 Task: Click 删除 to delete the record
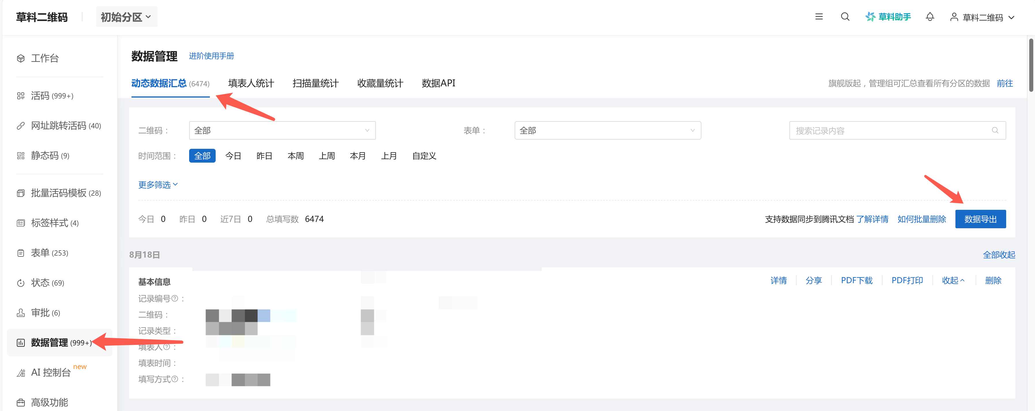coord(993,280)
